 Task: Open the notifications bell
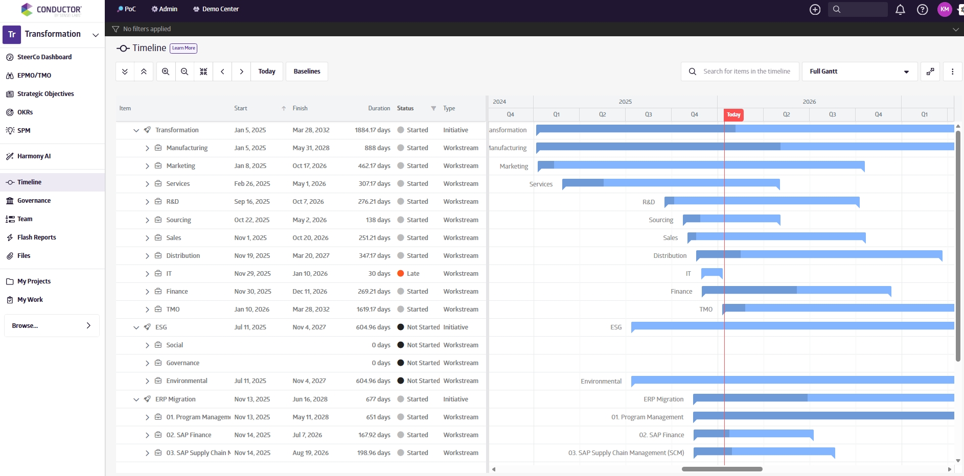click(900, 9)
